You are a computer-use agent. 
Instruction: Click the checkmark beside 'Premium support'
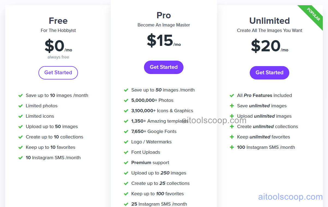click(x=126, y=162)
